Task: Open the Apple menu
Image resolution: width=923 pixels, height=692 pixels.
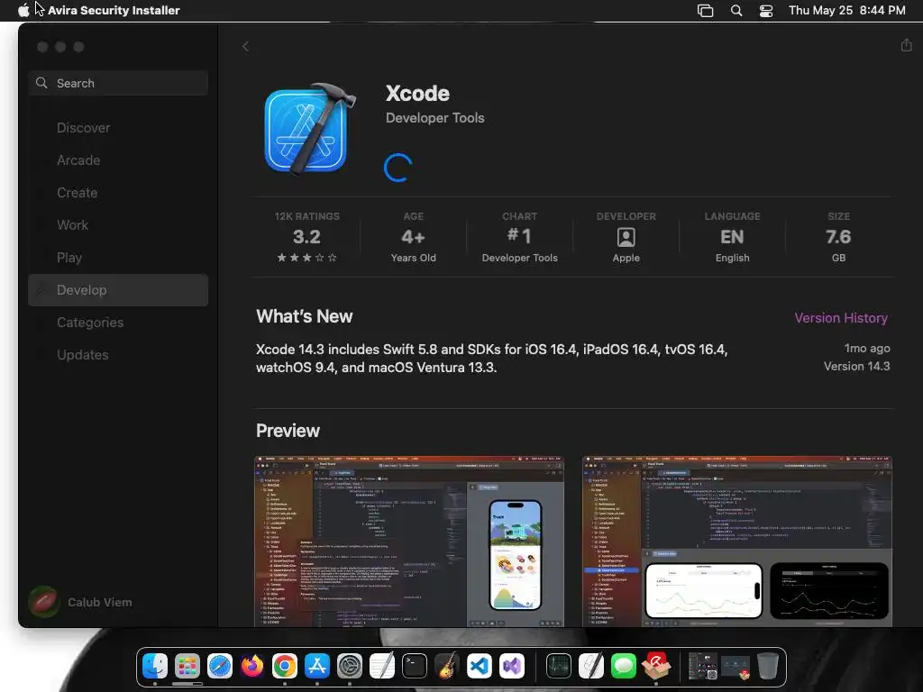Action: 23,10
